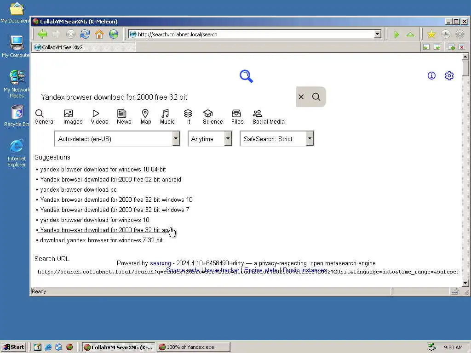Open Internet Explorer desktop icon

(x=17, y=153)
